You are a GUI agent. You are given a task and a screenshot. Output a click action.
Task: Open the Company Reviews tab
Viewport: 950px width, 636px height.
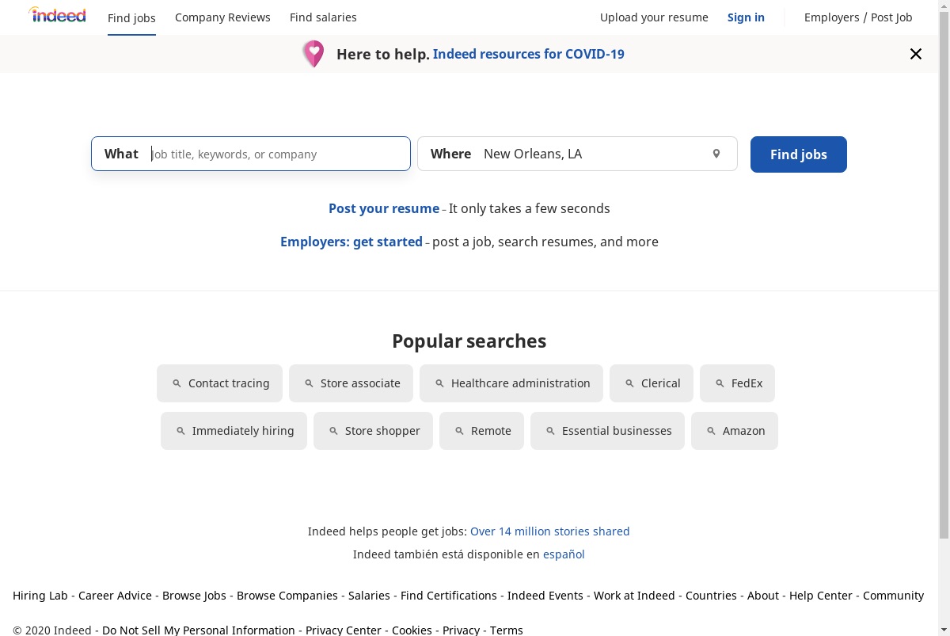pyautogui.click(x=222, y=17)
